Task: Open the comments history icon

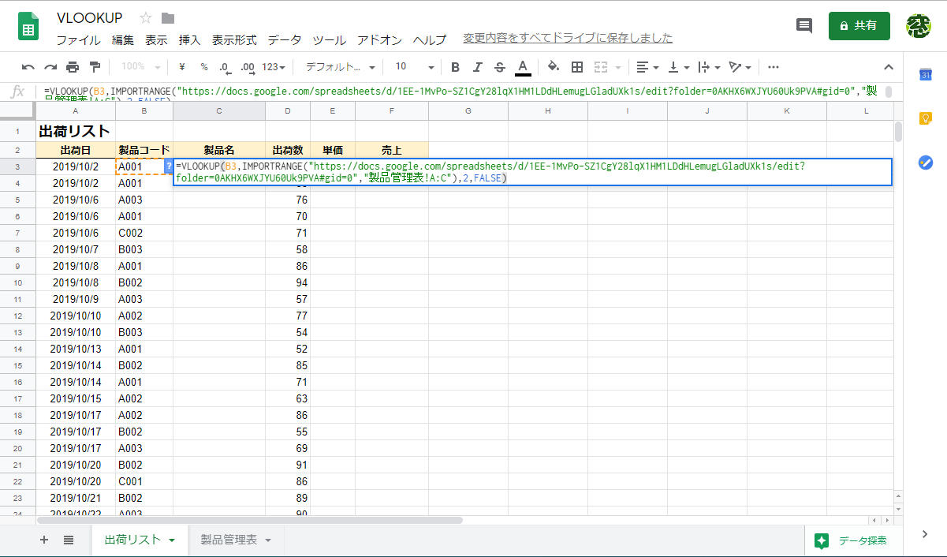Action: point(804,25)
